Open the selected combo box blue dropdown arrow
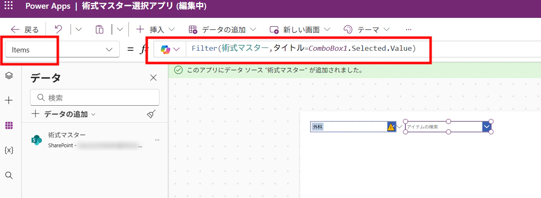 pyautogui.click(x=487, y=126)
